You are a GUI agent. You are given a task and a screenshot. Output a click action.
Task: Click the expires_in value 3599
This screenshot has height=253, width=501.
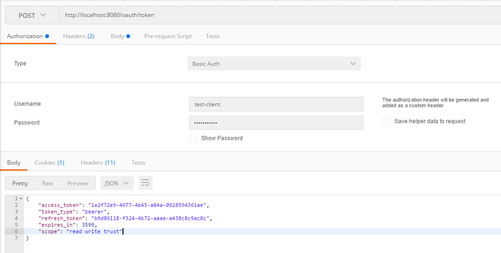88,225
